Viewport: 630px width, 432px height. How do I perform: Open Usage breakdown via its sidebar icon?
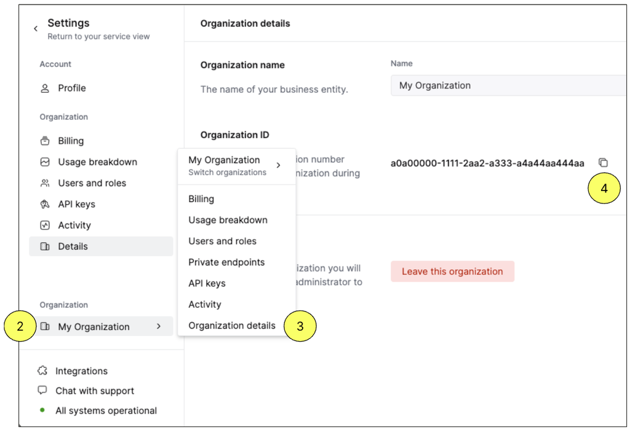tap(45, 162)
